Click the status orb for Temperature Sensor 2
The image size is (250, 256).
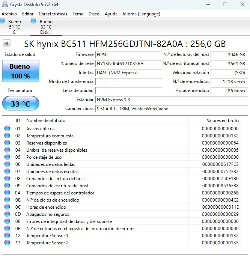pos(7,243)
